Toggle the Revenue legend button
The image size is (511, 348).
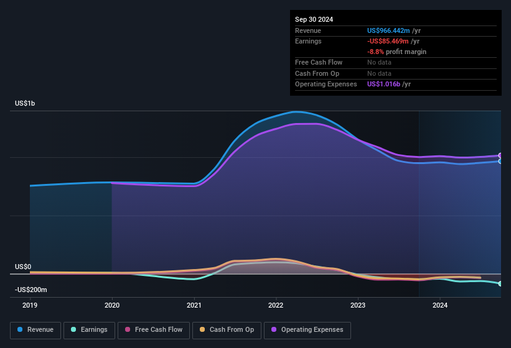click(35, 331)
